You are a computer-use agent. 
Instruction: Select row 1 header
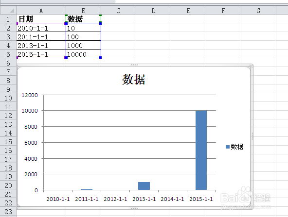(x=8, y=19)
